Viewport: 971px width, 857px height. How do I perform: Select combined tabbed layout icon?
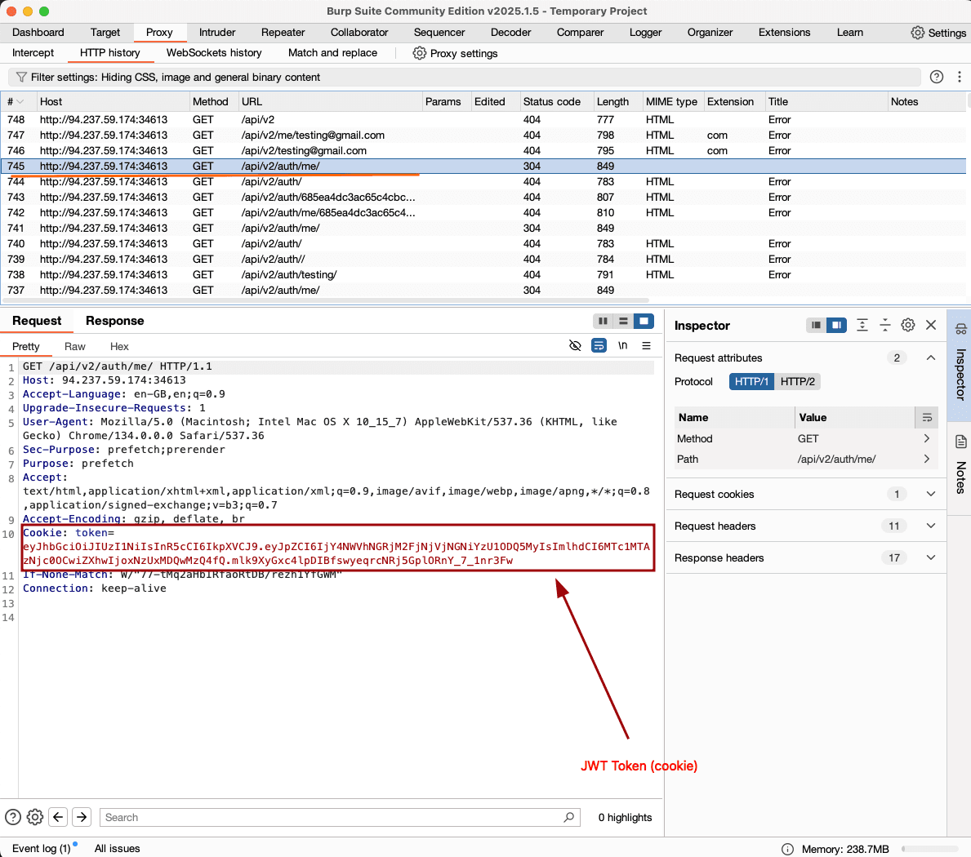644,321
